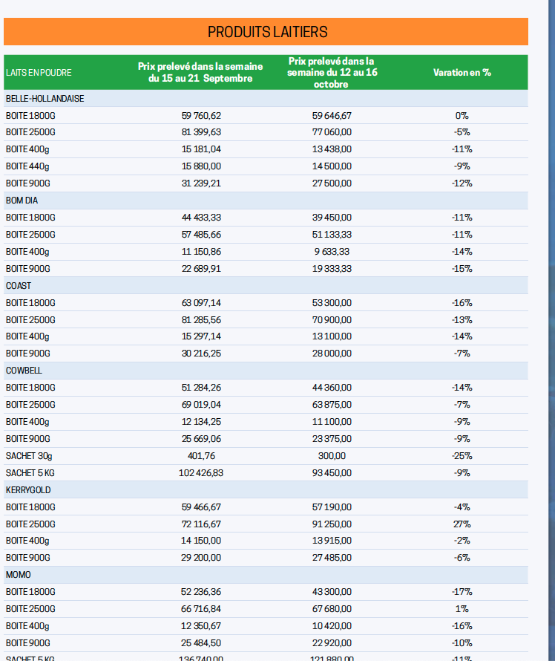This screenshot has height=661, width=555.
Task: Select the price 29 200,00
Action: pos(201,557)
